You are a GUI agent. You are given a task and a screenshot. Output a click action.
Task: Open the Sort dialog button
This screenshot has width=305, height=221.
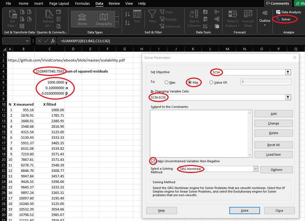(137, 17)
